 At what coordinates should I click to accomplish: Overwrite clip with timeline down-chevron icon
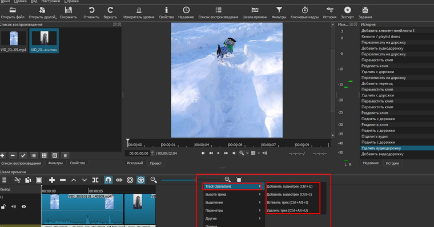(85, 180)
